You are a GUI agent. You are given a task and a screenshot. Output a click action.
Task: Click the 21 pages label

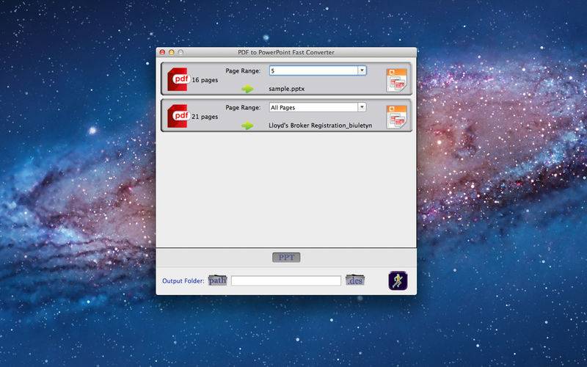[205, 117]
